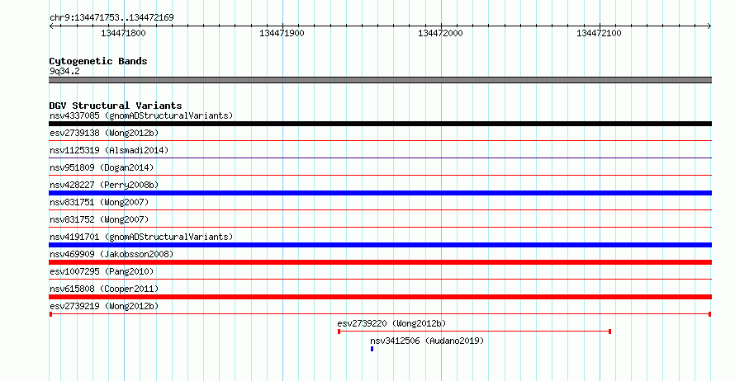The image size is (735, 381).
Task: Click the chr9:134471753..134472169 region label
Action: [x=111, y=17]
